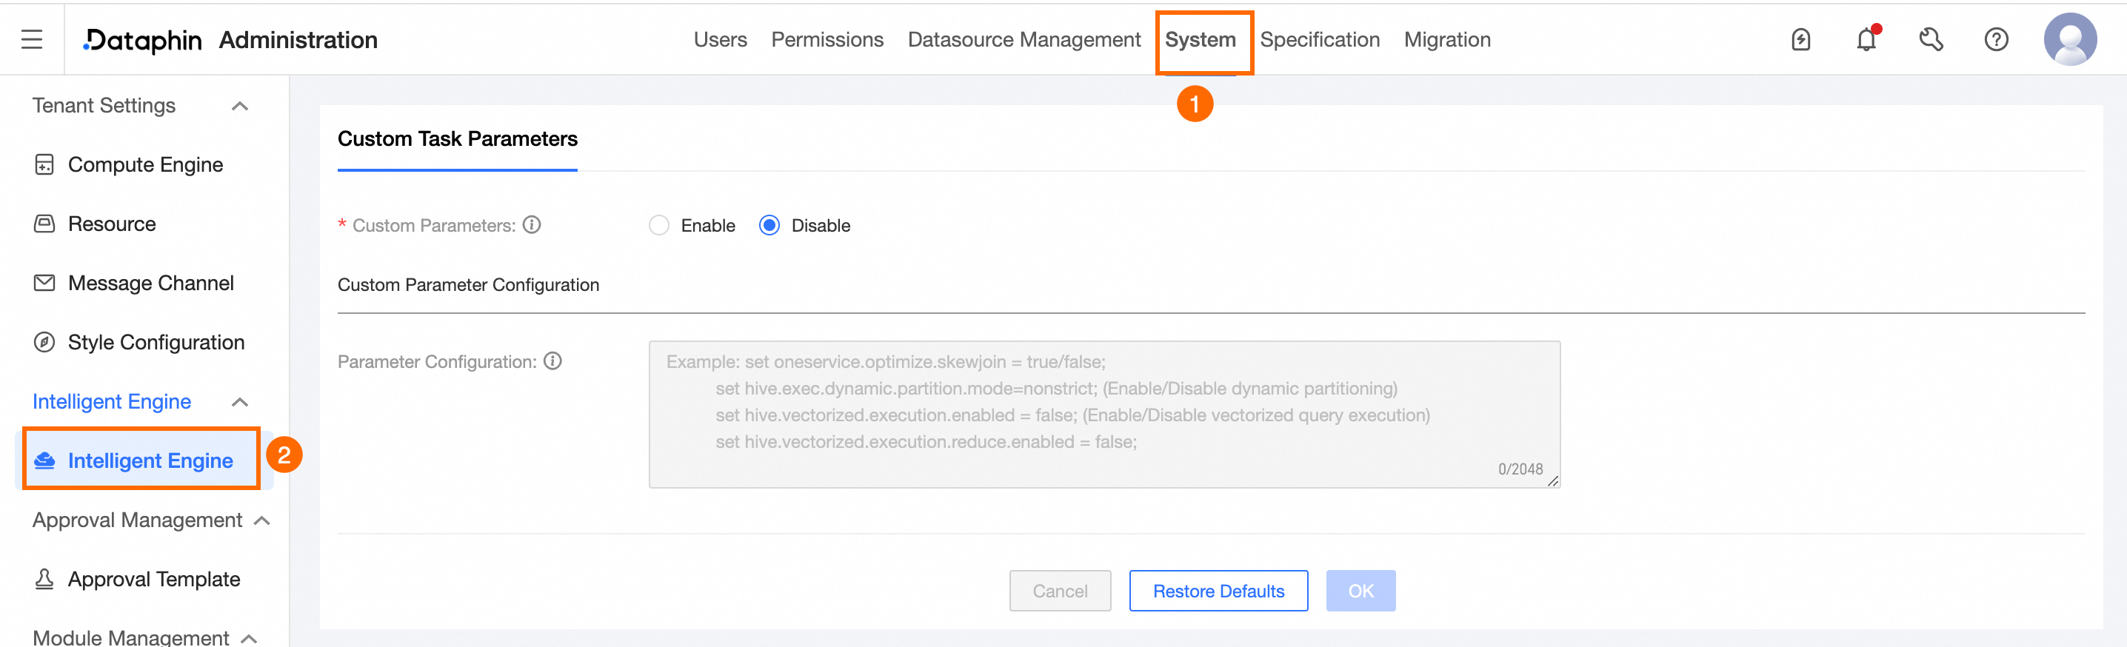Open the Datasource Management tab

(1024, 40)
